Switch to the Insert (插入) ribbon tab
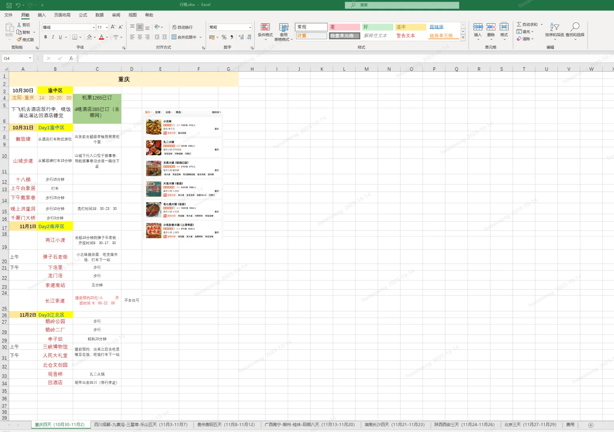Viewport: 614px width, 432px height. coord(42,15)
